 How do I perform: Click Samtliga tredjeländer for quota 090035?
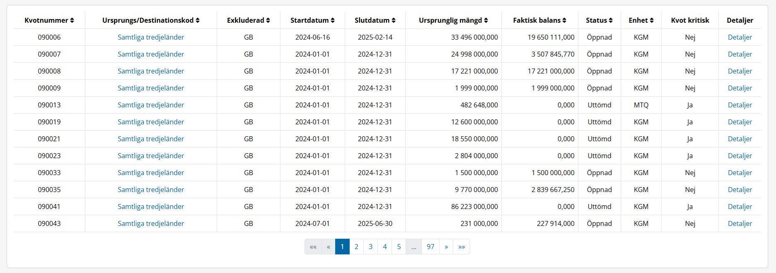coord(151,190)
